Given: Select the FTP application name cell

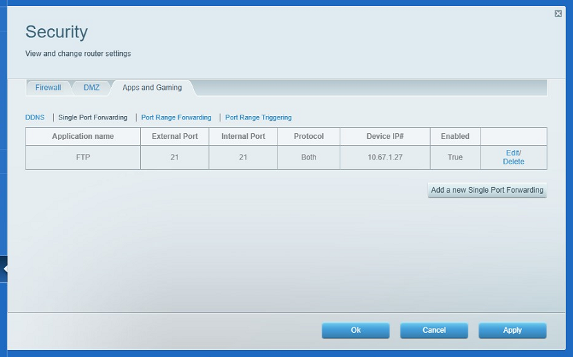Looking at the screenshot, I should 83,157.
